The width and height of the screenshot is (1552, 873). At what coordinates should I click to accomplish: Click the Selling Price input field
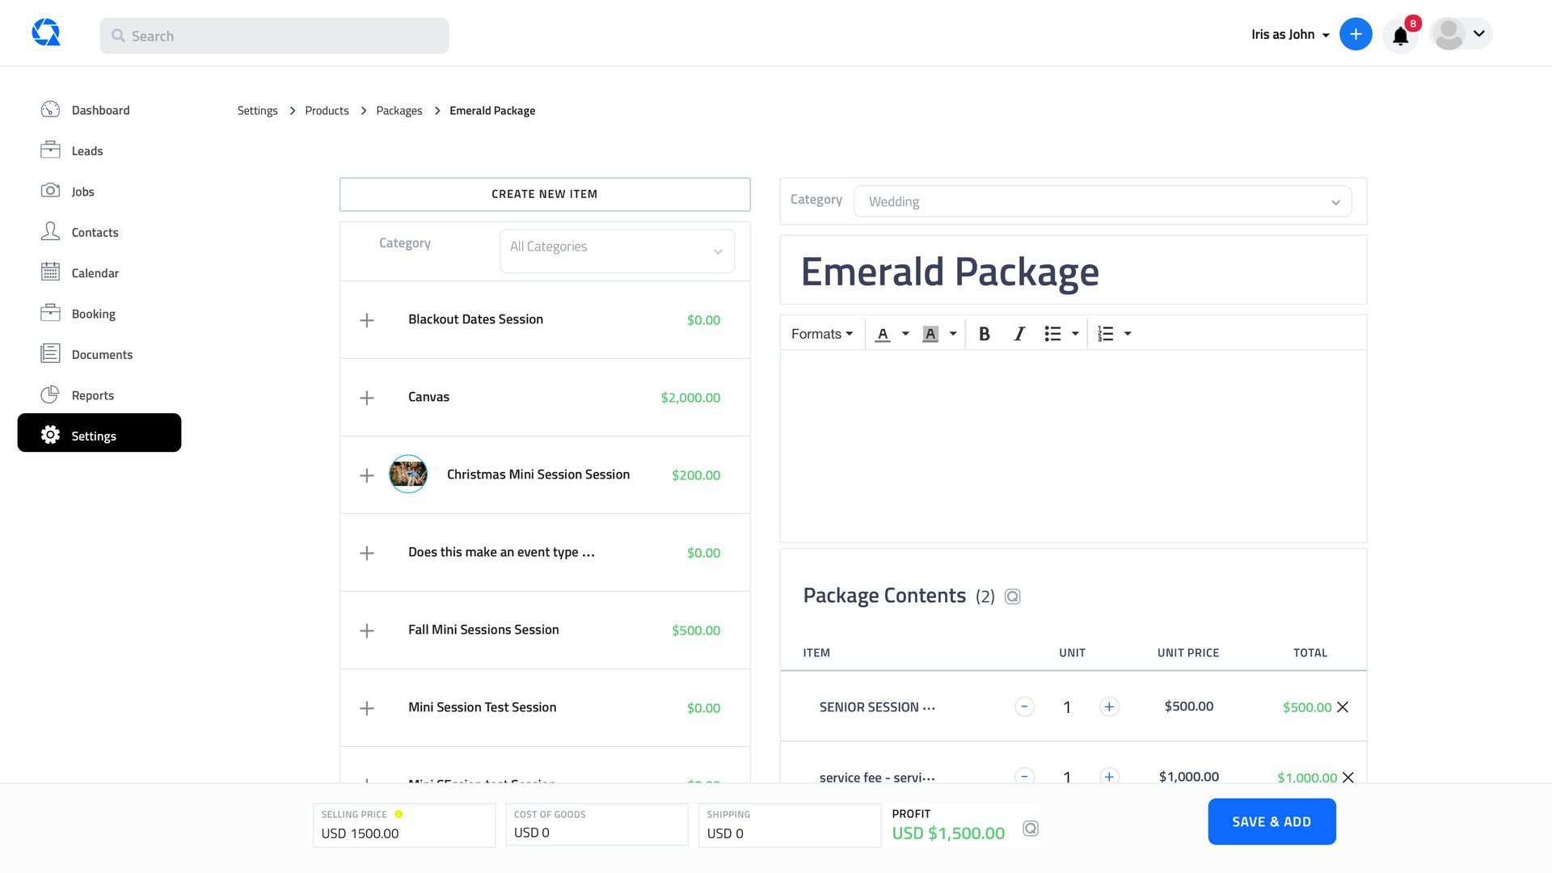pyautogui.click(x=403, y=833)
